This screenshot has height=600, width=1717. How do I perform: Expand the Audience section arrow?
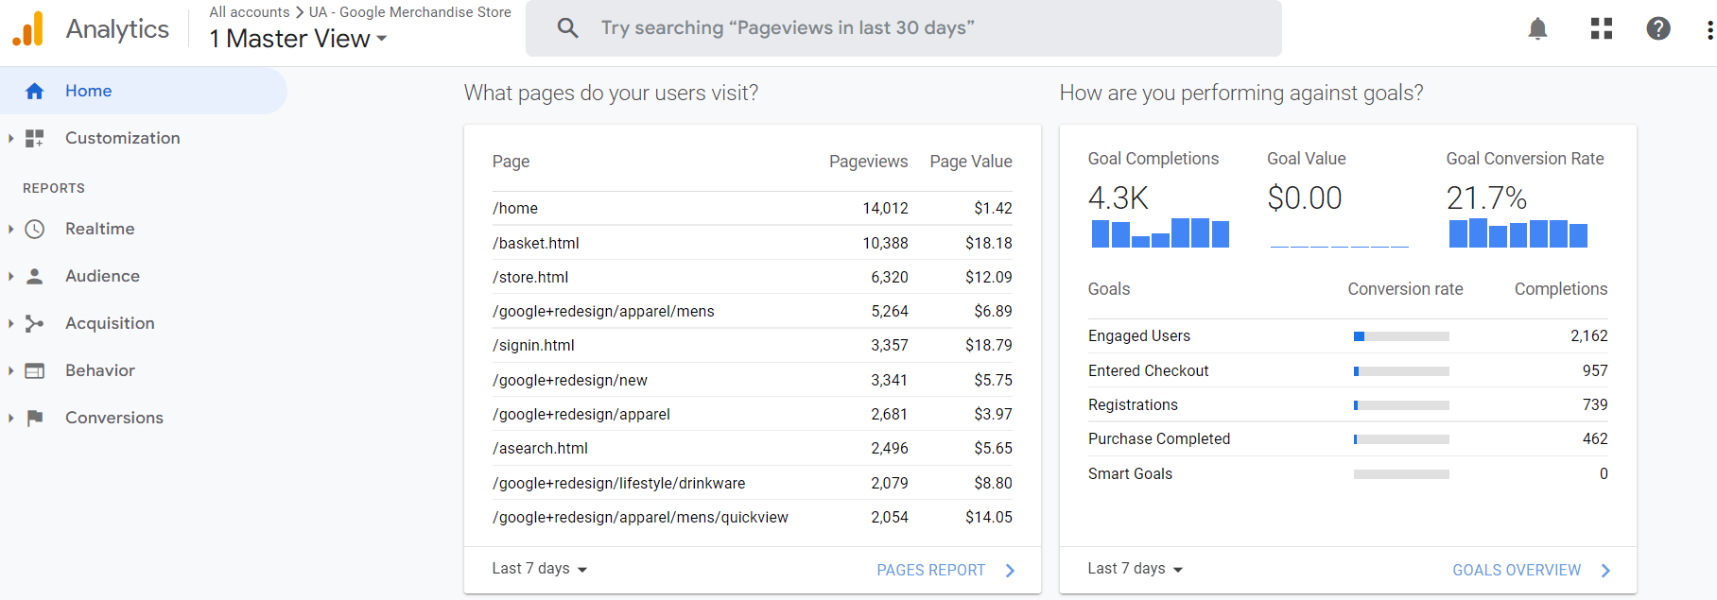(10, 276)
